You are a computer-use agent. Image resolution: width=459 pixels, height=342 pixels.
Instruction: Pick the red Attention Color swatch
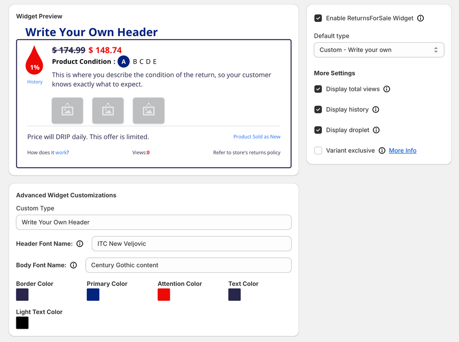164,295
